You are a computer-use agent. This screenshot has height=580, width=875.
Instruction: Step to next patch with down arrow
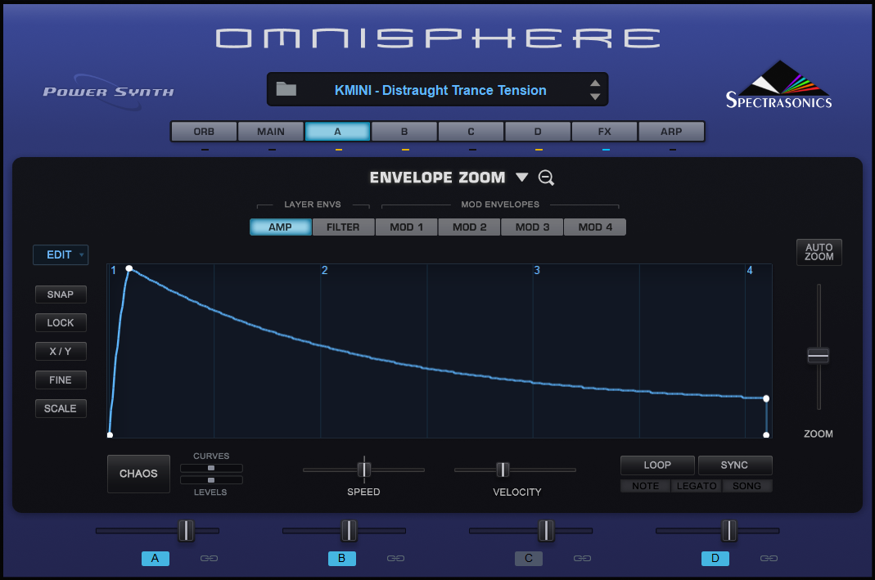[595, 97]
